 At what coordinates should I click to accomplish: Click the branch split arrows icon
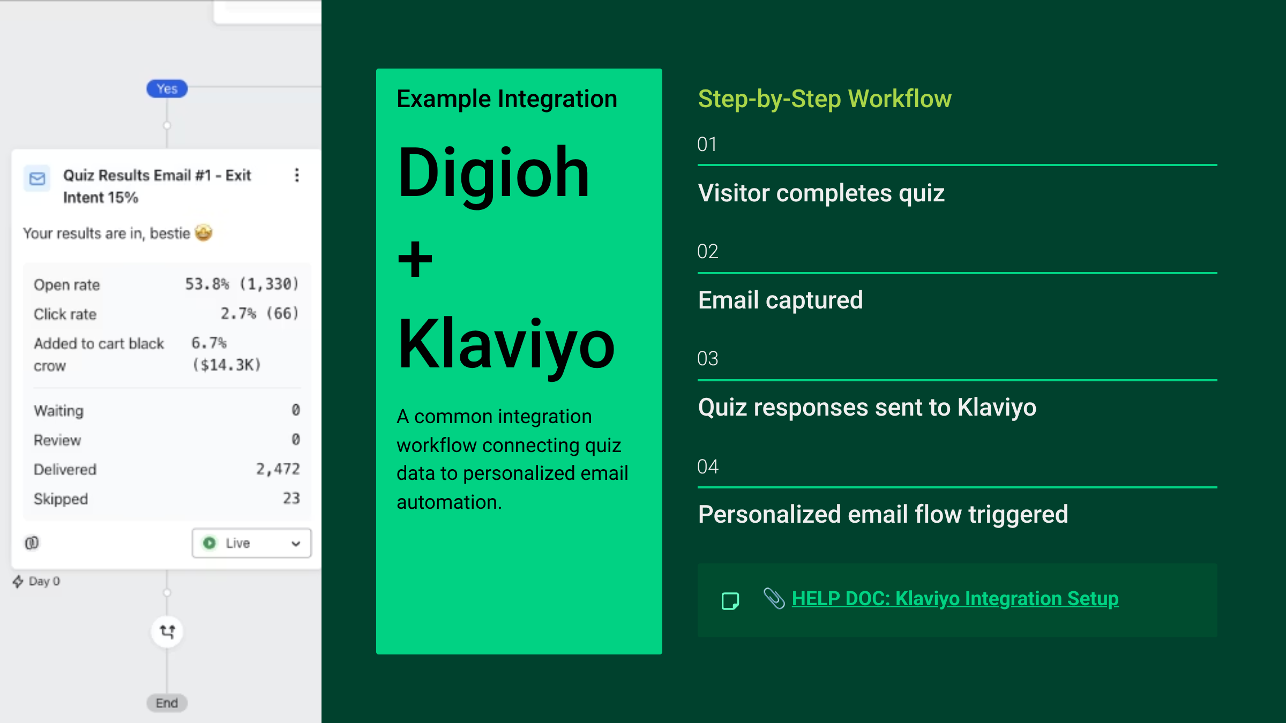pyautogui.click(x=167, y=632)
